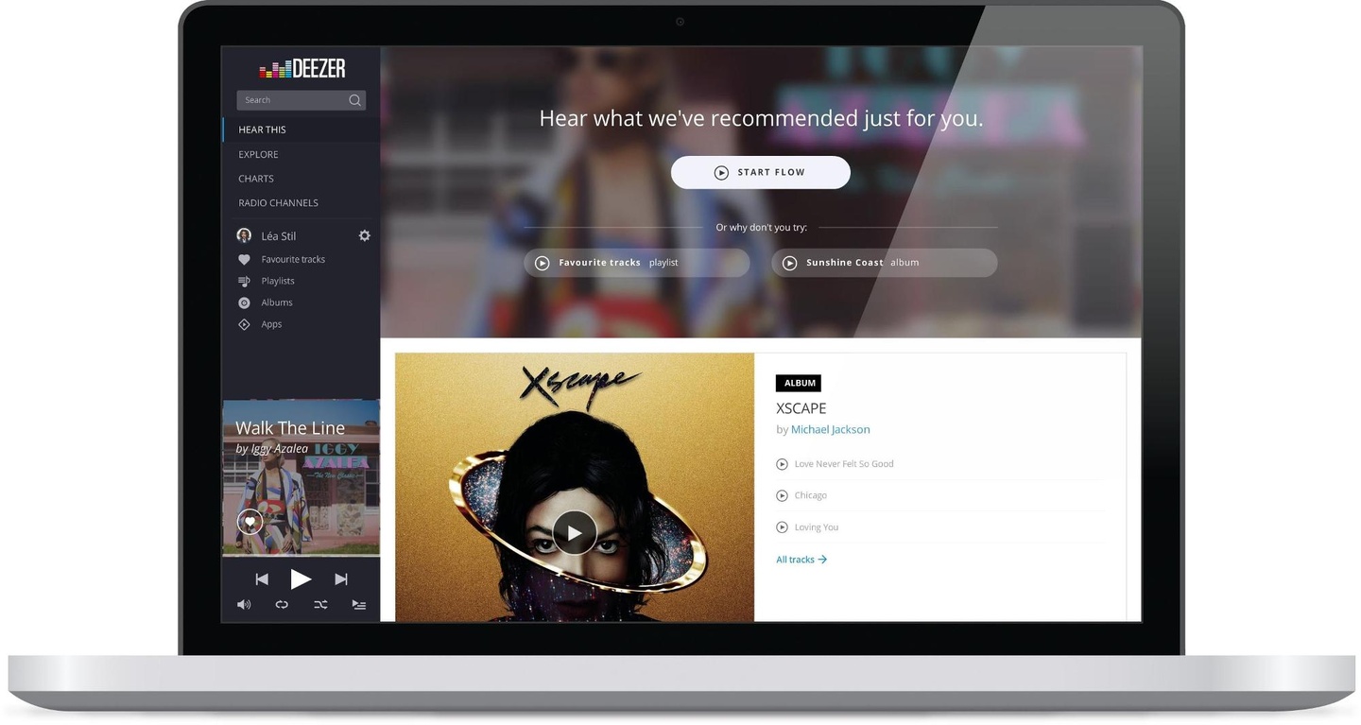The height and width of the screenshot is (725, 1361).
Task: Click the ALBUM label badge
Action: pyautogui.click(x=799, y=383)
